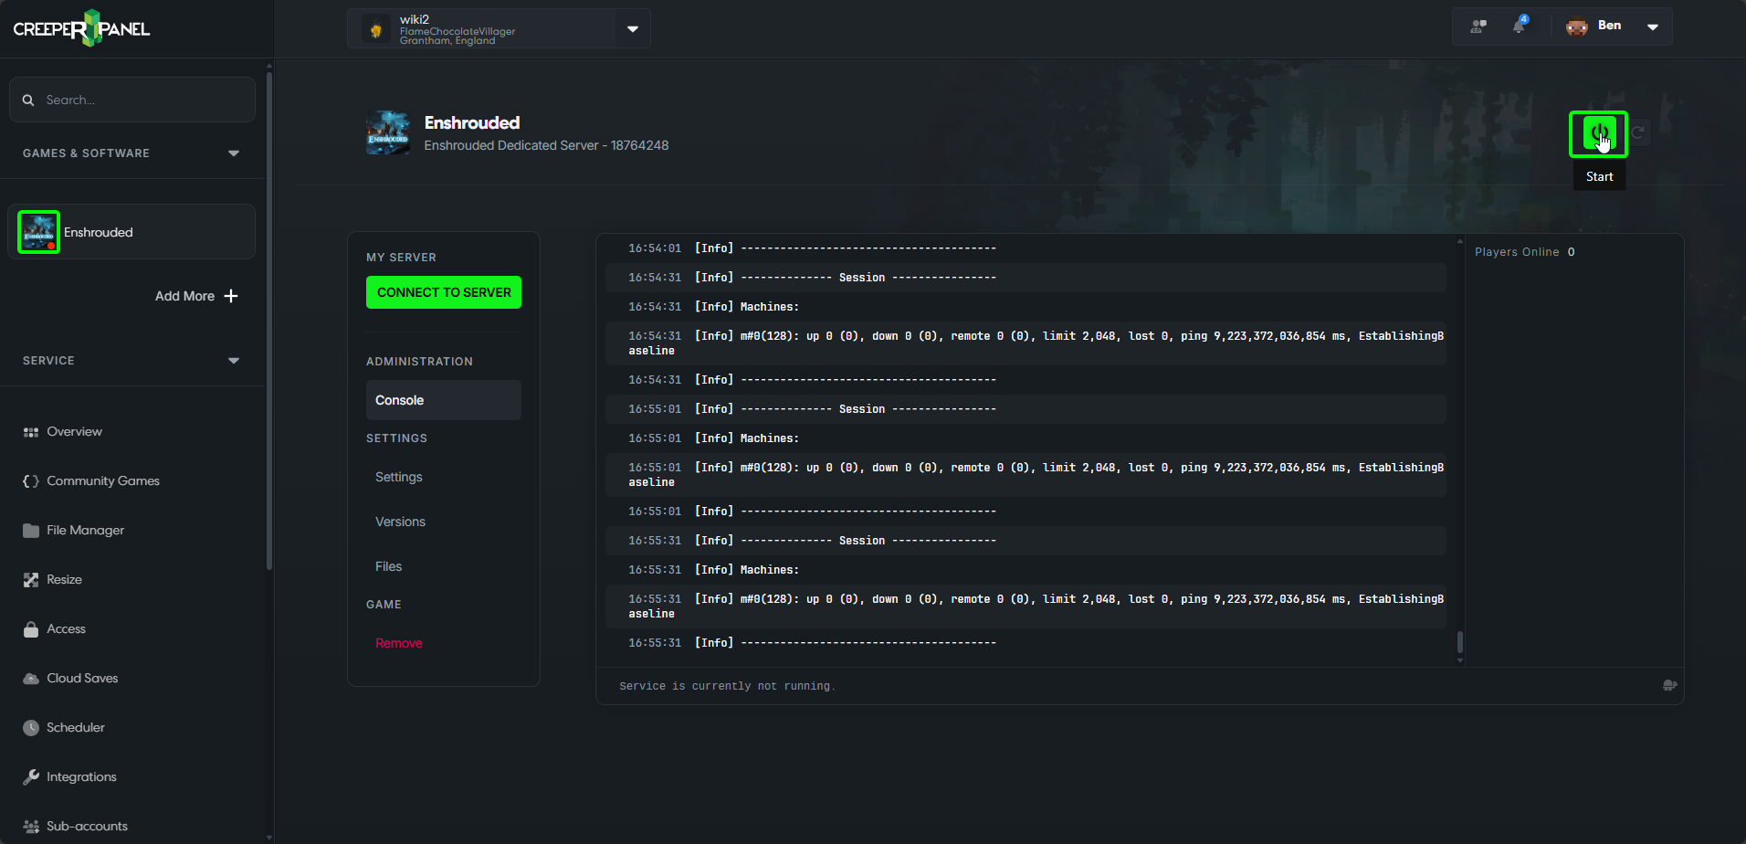Screen dimensions: 1746x844
Task: Click the console output scrollbar thumb
Action: click(1459, 642)
